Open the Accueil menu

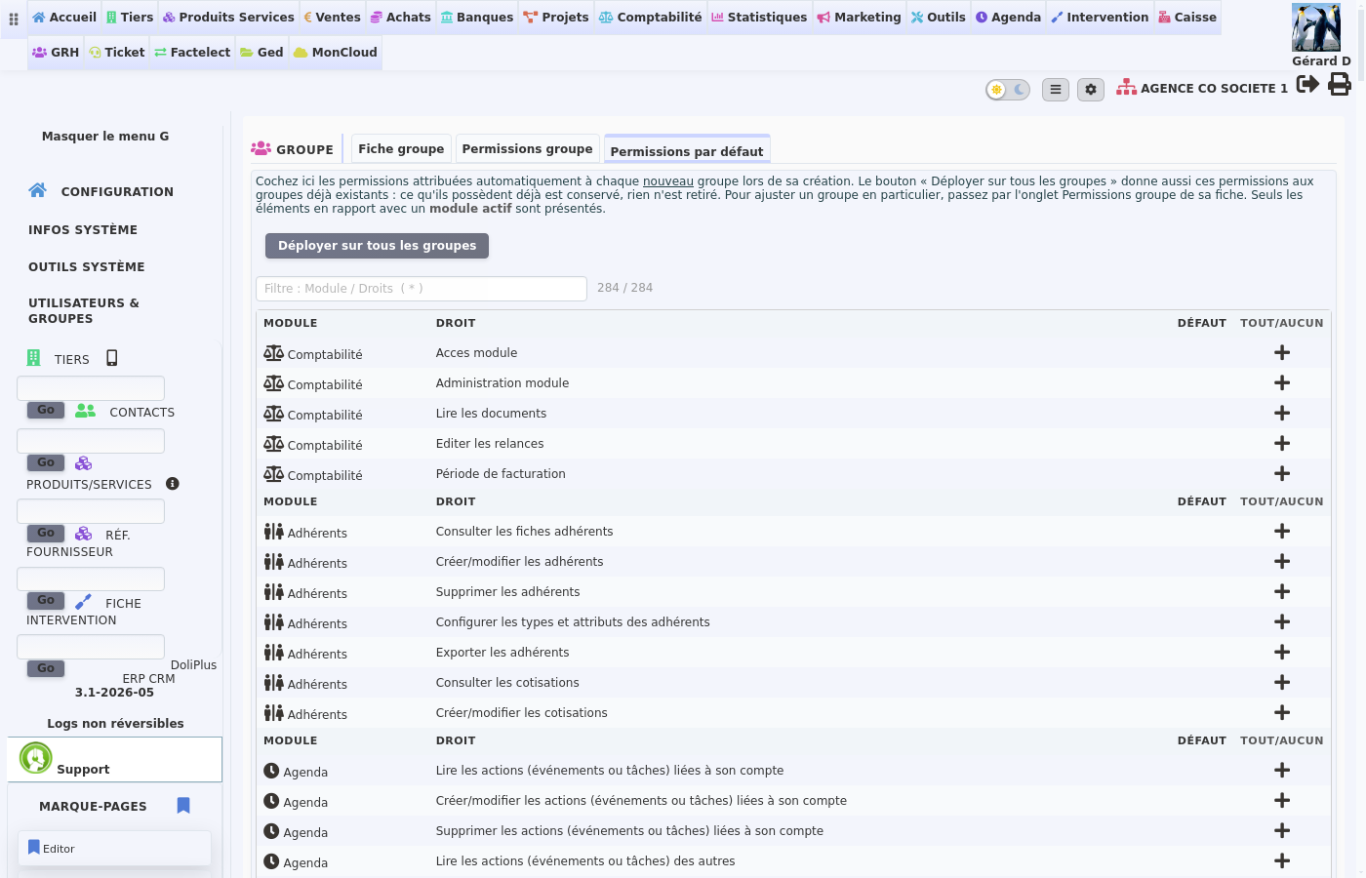tap(64, 18)
